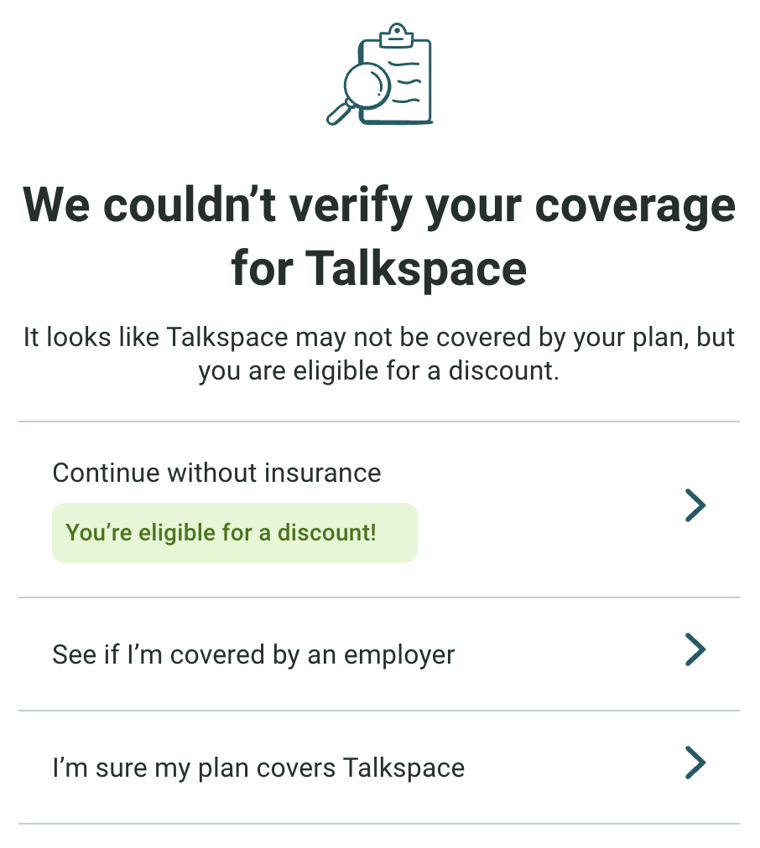Click the divider line above the employer option
Image resolution: width=760 pixels, height=848 pixels.
tap(379, 597)
